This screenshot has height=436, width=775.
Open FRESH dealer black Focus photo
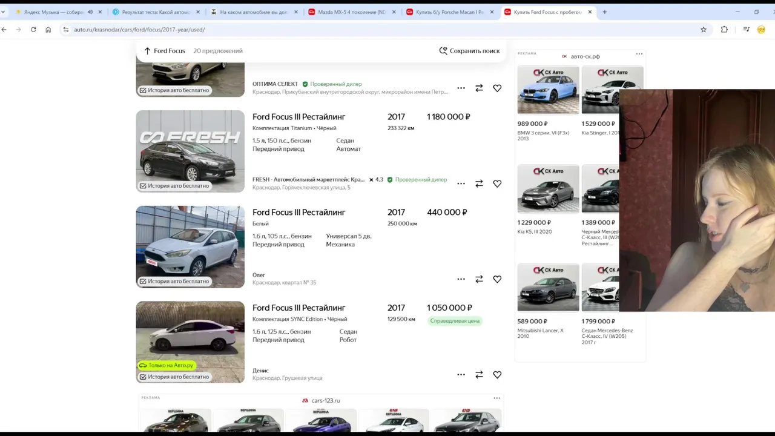[x=190, y=151]
